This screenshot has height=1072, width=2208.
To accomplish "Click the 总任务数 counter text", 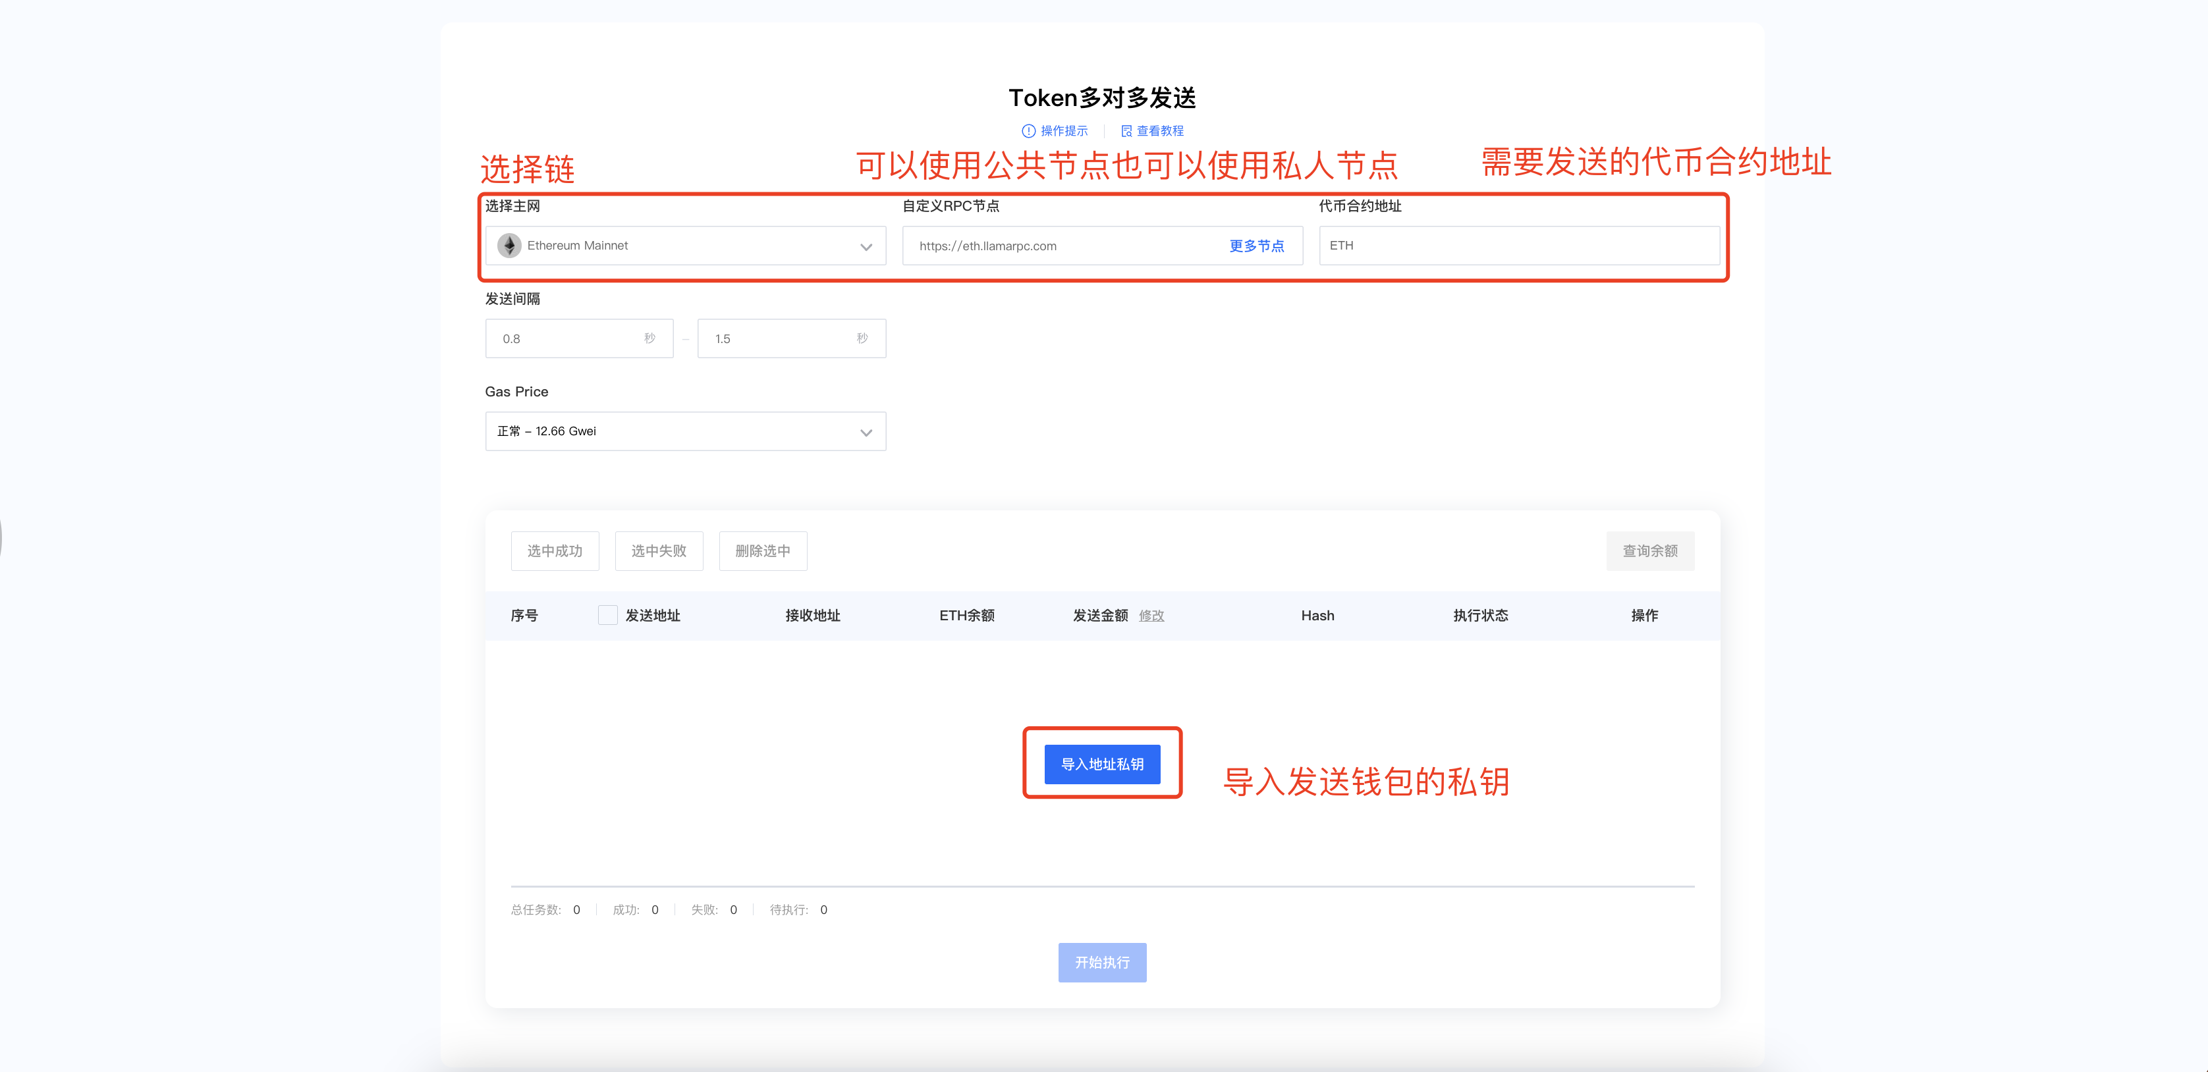I will pos(545,910).
